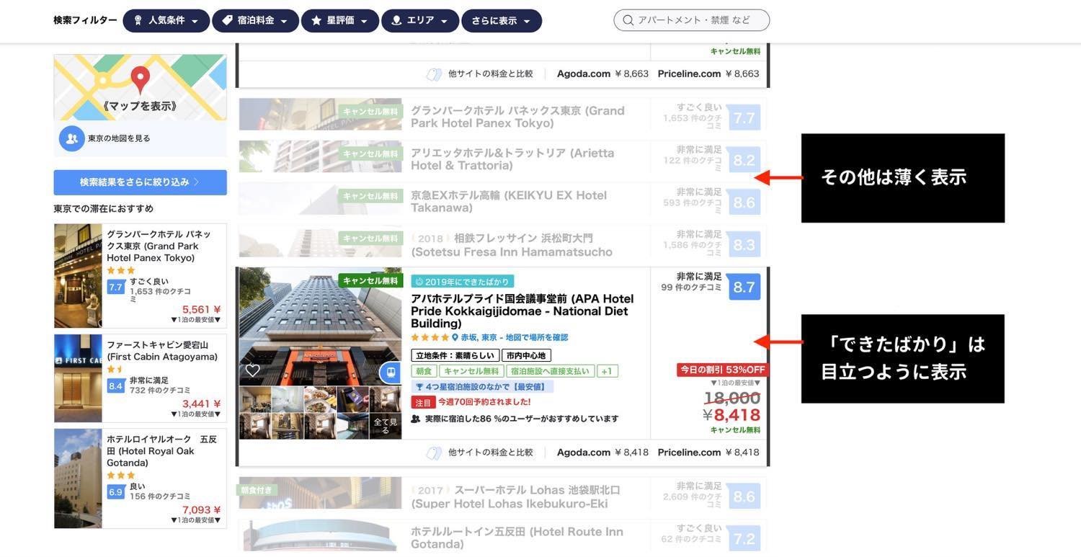Select the 99 件のクチコミ review count
This screenshot has height=557, width=1081.
pos(692,288)
